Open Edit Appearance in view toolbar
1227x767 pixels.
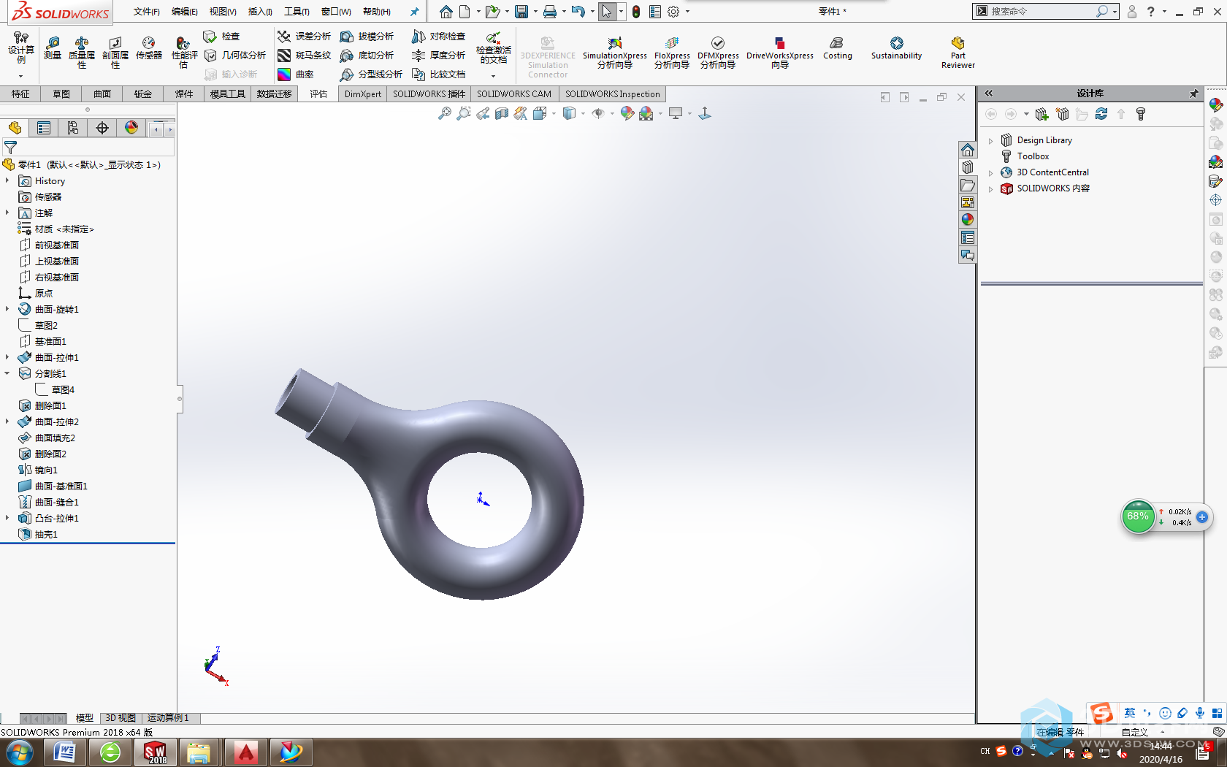(x=627, y=113)
